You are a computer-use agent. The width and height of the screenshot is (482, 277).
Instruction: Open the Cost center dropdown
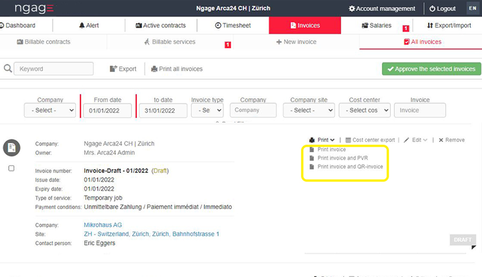pyautogui.click(x=367, y=110)
